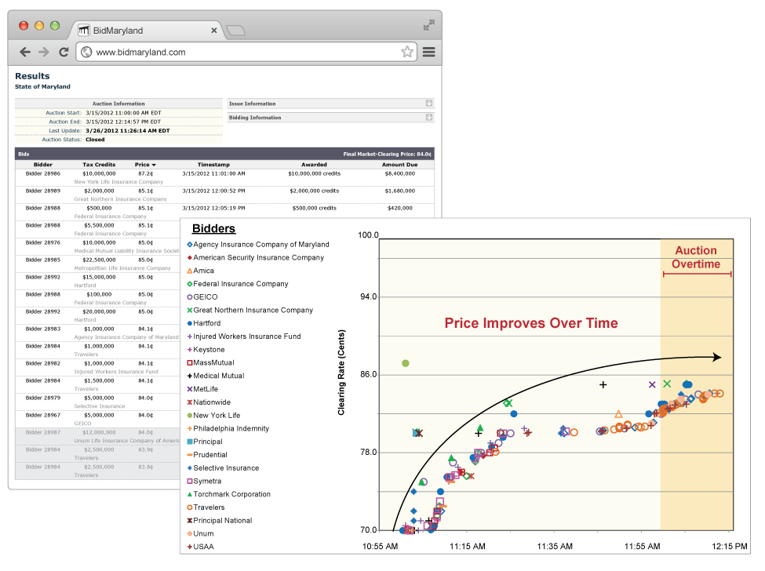Image resolution: width=765 pixels, height=571 pixels.
Task: Click the Nationwide legend entry
Action: point(209,402)
